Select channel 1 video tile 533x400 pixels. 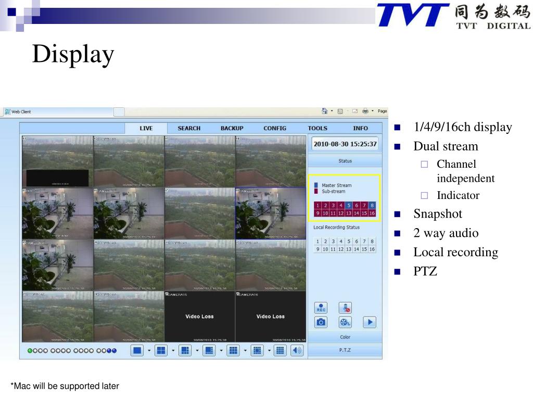pyautogui.click(x=57, y=161)
